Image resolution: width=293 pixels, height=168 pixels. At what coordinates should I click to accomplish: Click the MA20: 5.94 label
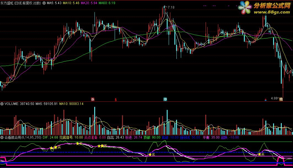coord(89,3)
